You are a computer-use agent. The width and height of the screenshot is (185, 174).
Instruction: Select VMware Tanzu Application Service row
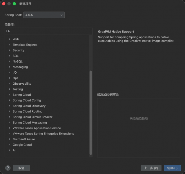click(47, 128)
